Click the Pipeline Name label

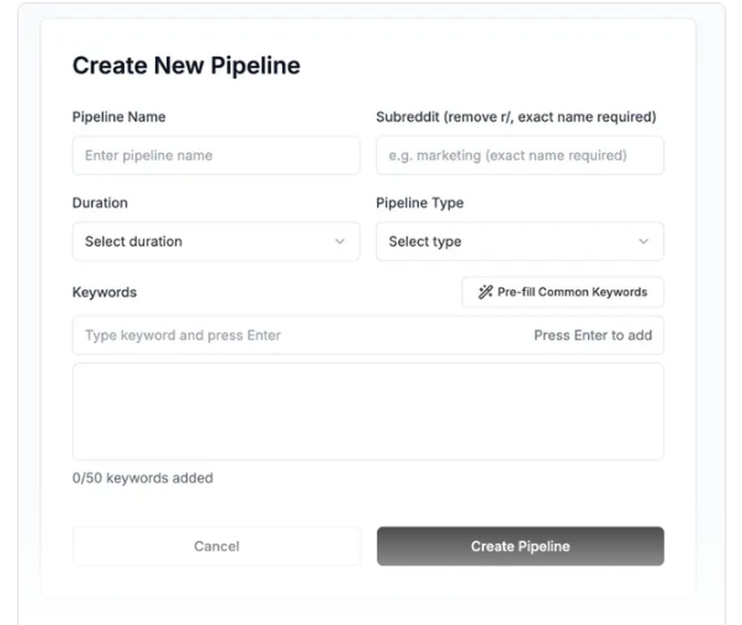[x=119, y=117]
